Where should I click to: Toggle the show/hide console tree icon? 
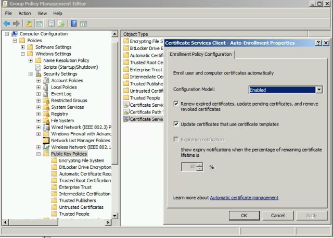[39, 23]
